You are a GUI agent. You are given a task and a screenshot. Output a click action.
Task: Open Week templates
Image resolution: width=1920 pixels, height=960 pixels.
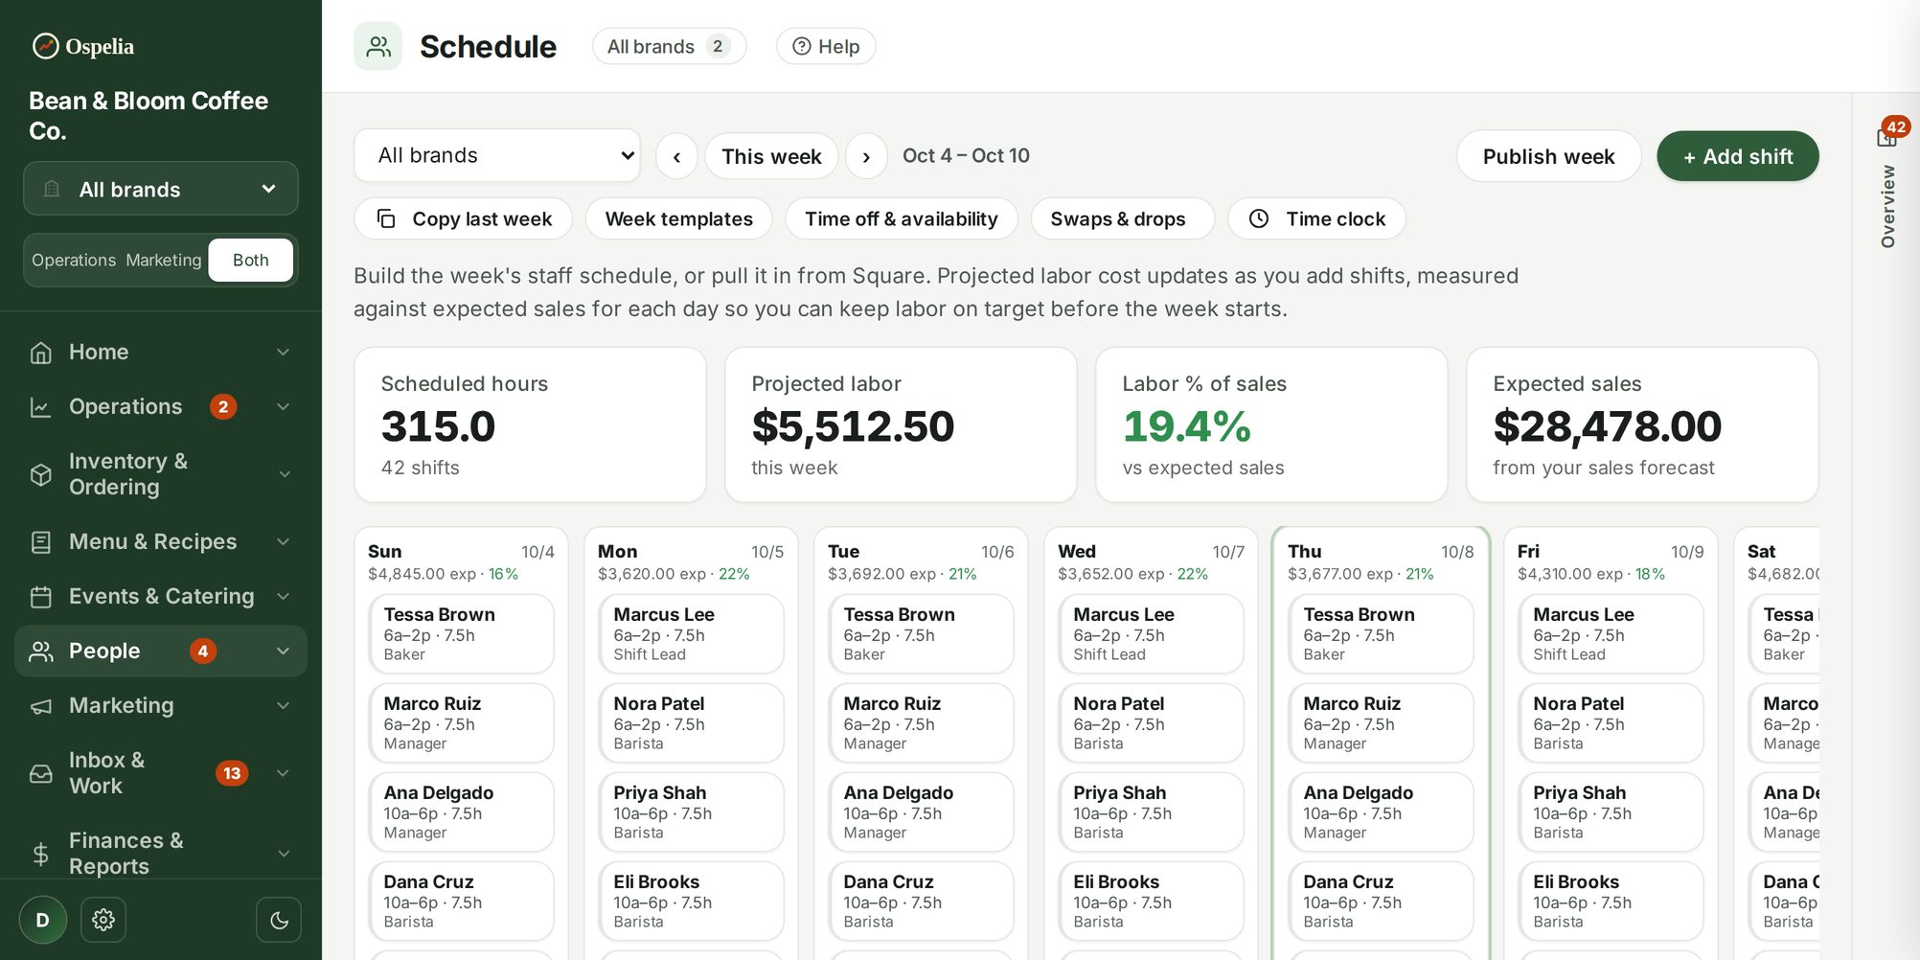coord(679,218)
